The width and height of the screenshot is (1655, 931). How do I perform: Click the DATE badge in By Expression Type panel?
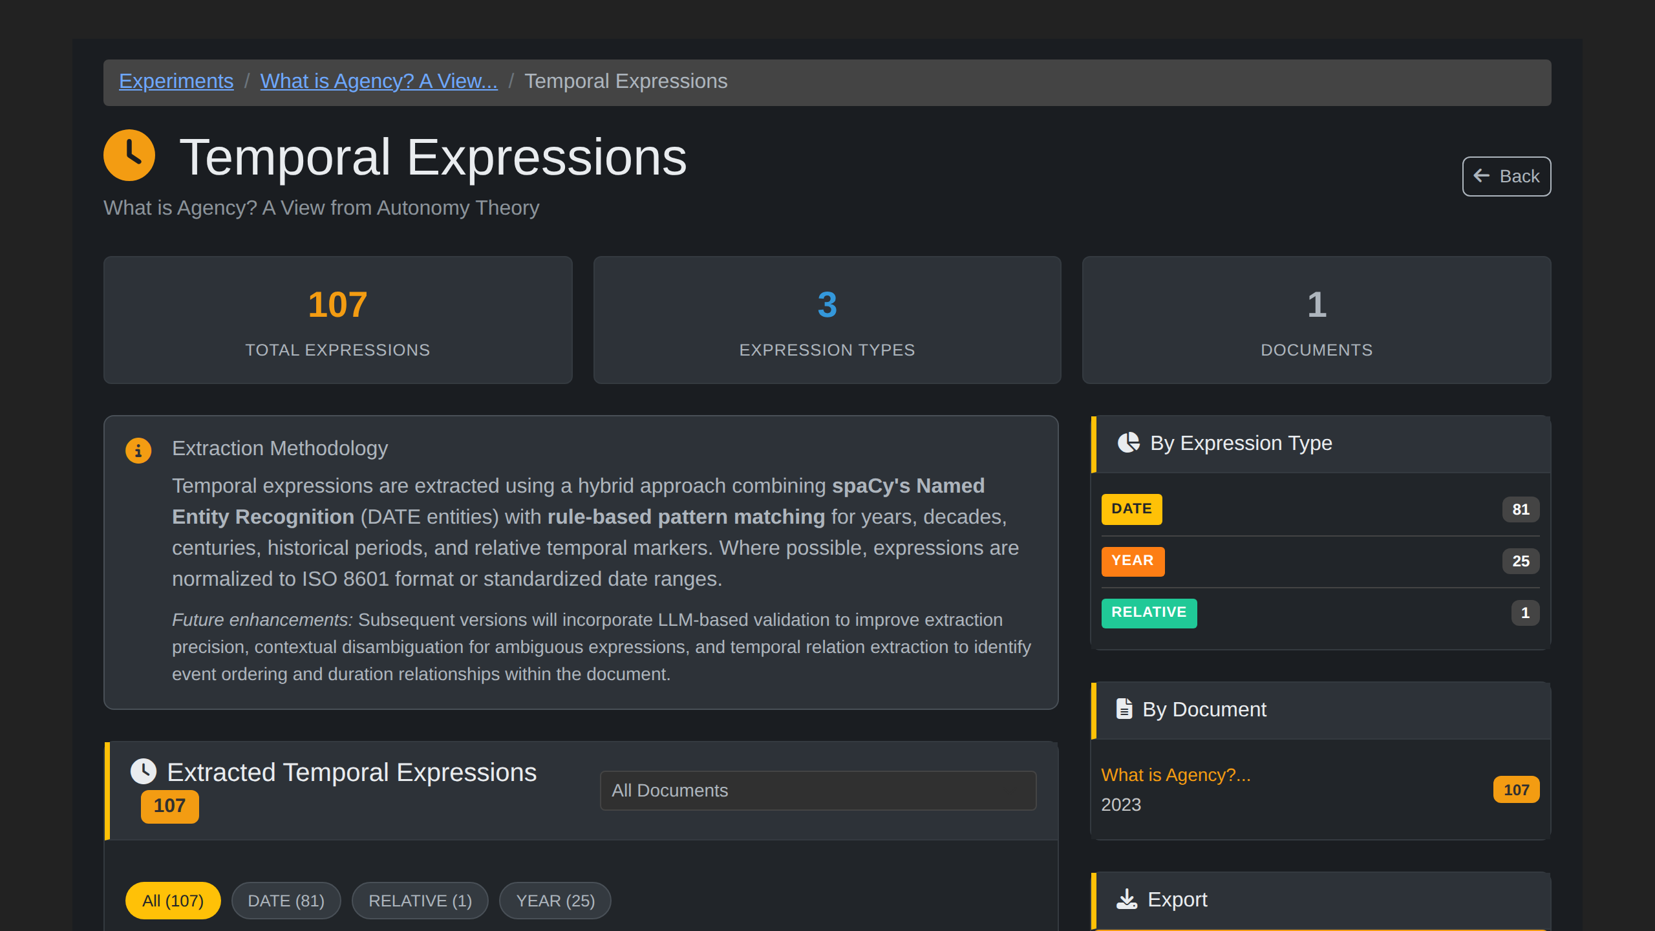click(x=1131, y=509)
